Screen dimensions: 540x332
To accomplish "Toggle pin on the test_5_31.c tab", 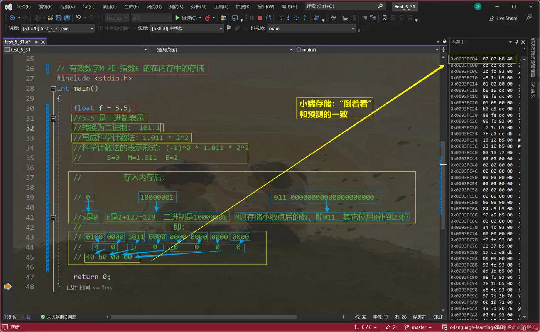I will 36,42.
